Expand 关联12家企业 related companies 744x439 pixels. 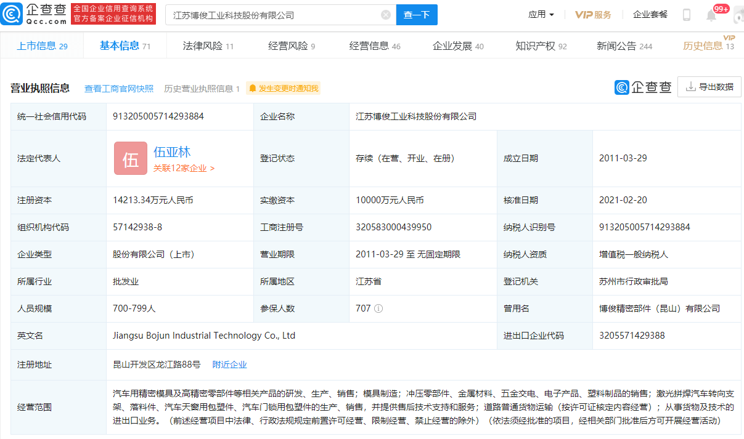pos(184,168)
